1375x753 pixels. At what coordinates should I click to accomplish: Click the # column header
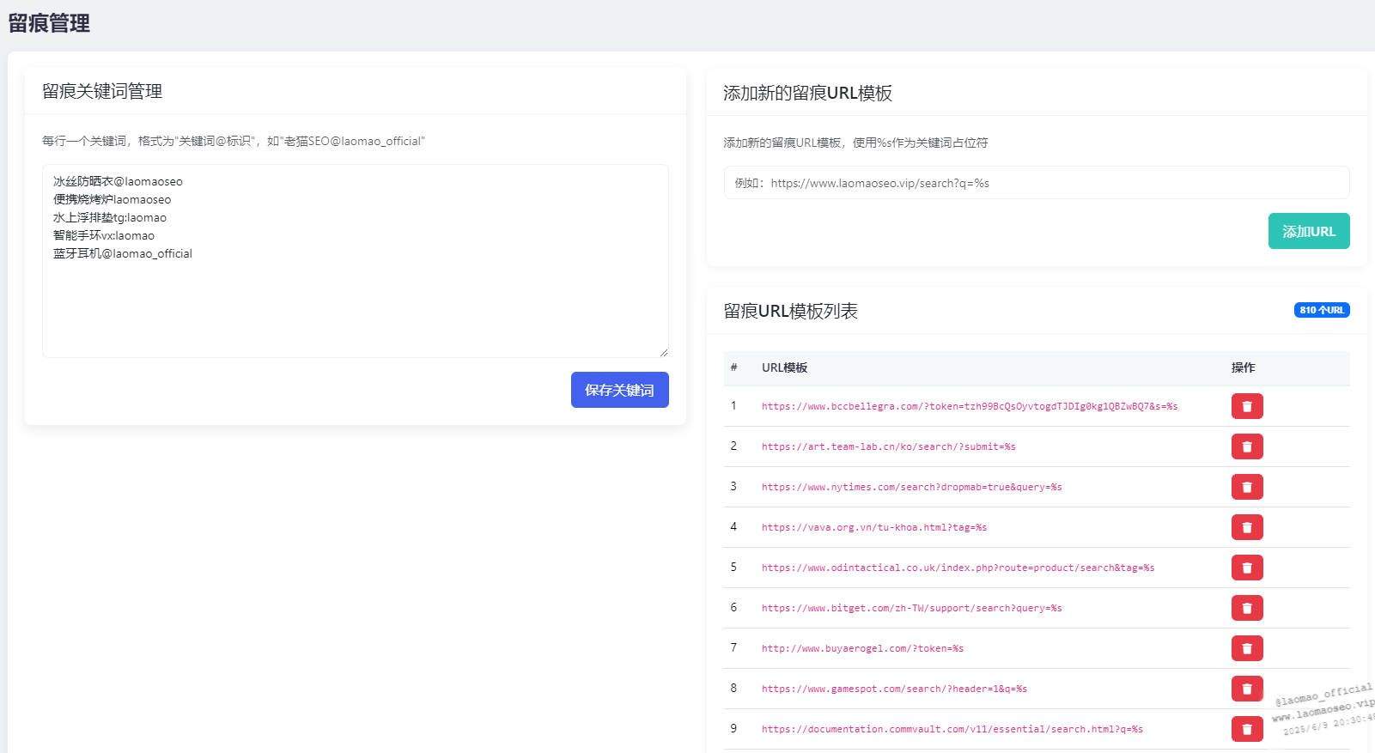733,367
